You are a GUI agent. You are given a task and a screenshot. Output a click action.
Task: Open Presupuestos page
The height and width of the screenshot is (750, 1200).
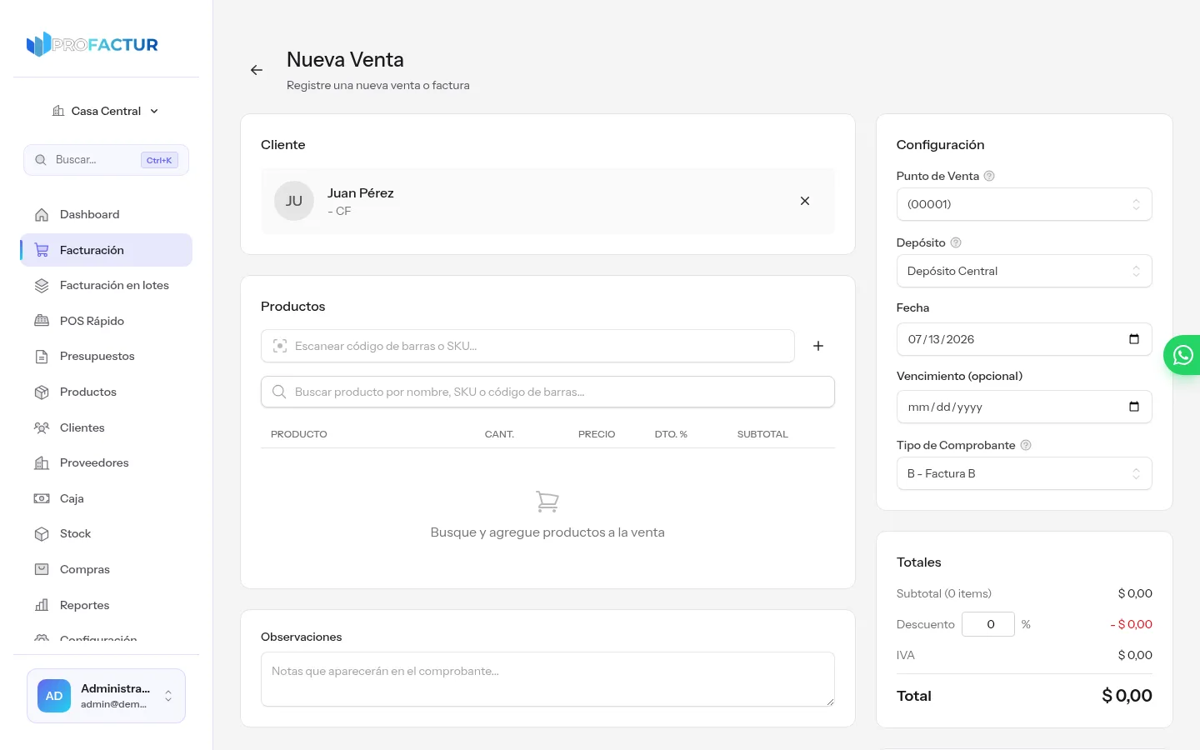[106, 356]
